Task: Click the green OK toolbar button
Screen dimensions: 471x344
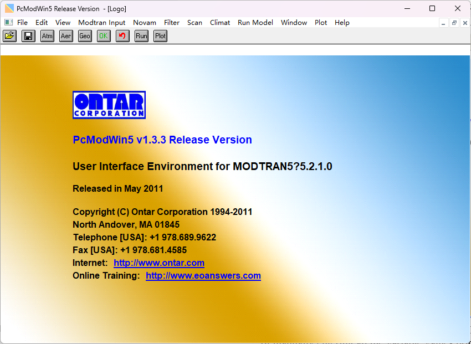Action: pyautogui.click(x=104, y=36)
